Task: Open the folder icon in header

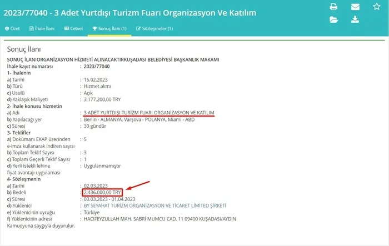Action: pos(333,20)
